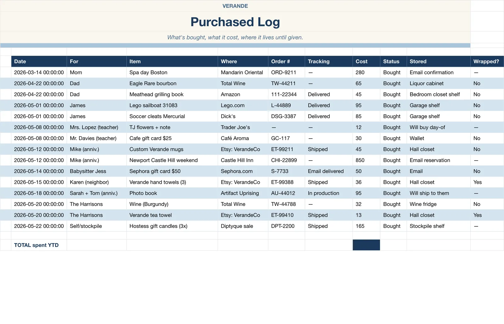Click the Eagle Rare bourbon cell
The height and width of the screenshot is (324, 504).
pos(172,83)
